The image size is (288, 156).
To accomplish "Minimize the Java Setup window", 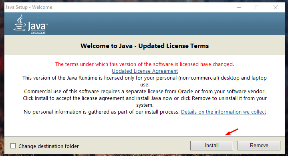I will coord(239,7).
